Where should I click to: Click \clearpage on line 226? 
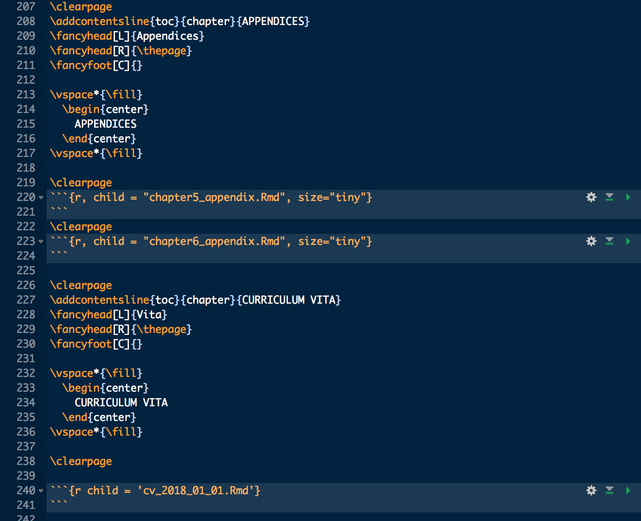81,285
